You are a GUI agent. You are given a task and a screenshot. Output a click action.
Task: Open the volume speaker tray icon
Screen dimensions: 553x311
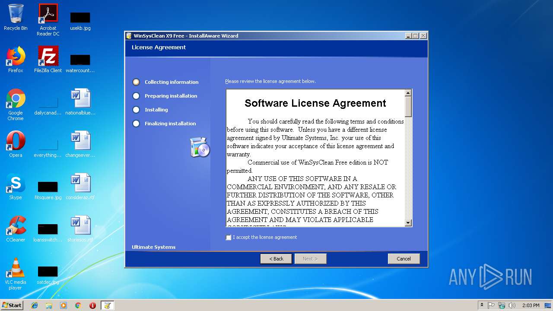[512, 305]
